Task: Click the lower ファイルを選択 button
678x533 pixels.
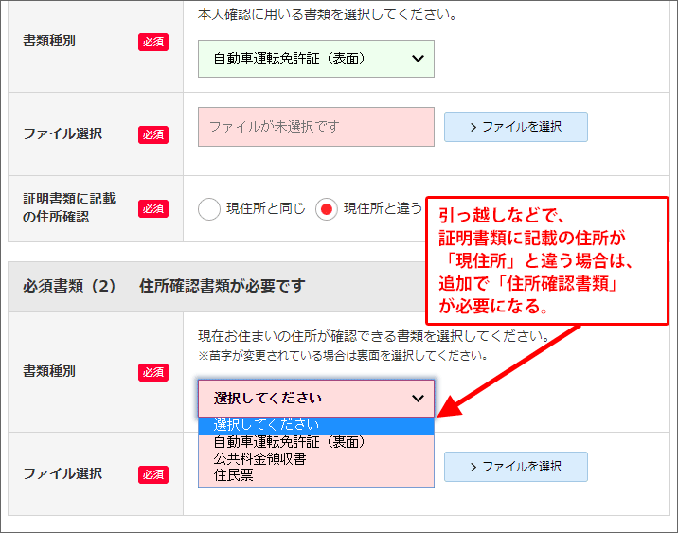Action: [x=516, y=467]
